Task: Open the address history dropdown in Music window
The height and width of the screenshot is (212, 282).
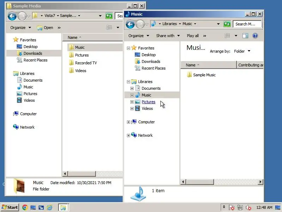Action: coord(218,24)
